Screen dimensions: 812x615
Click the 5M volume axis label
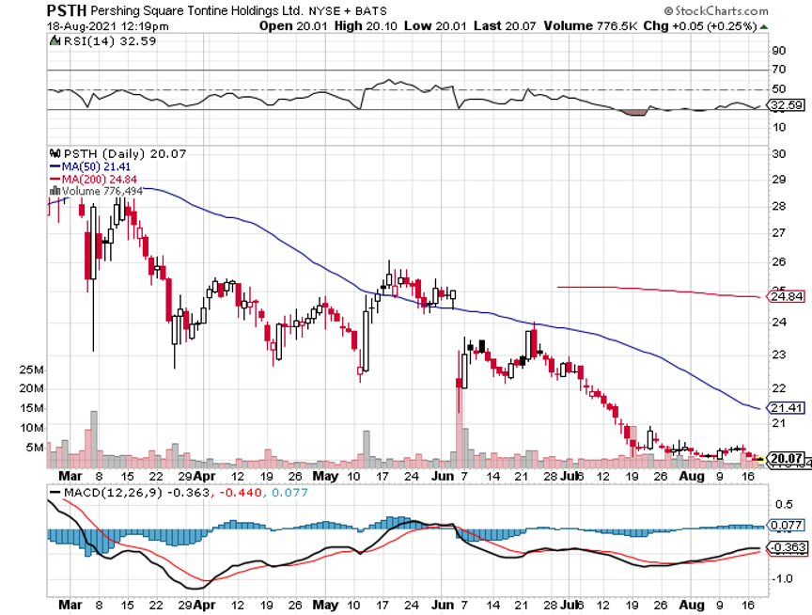coord(35,448)
